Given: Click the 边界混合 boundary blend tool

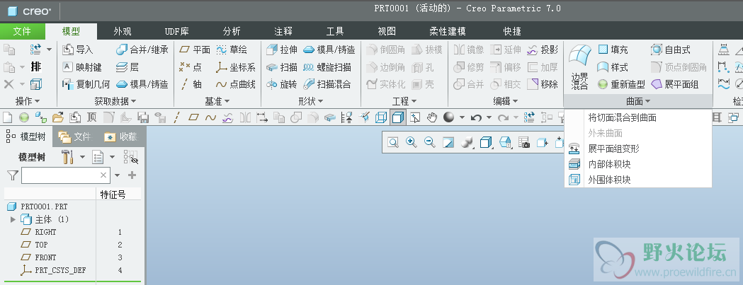Looking at the screenshot, I should click(x=580, y=67).
